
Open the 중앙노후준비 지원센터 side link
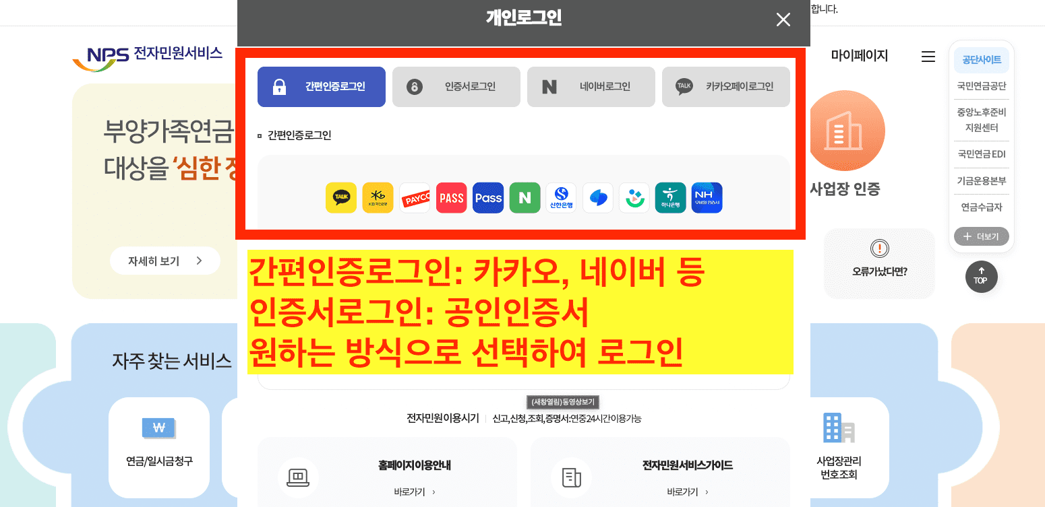tap(982, 120)
